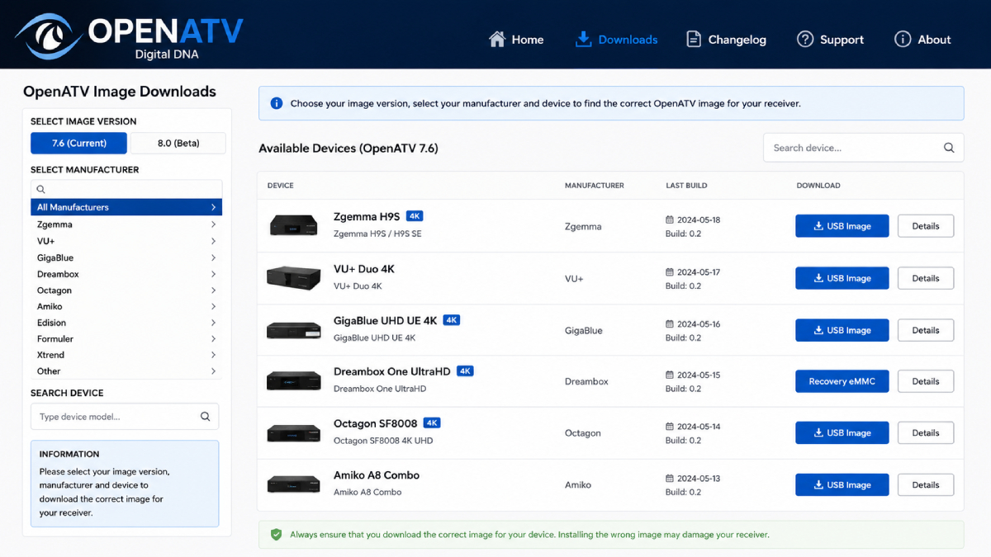This screenshot has height=557, width=991.
Task: Select Formuler in the manufacturer list
Action: tap(126, 339)
